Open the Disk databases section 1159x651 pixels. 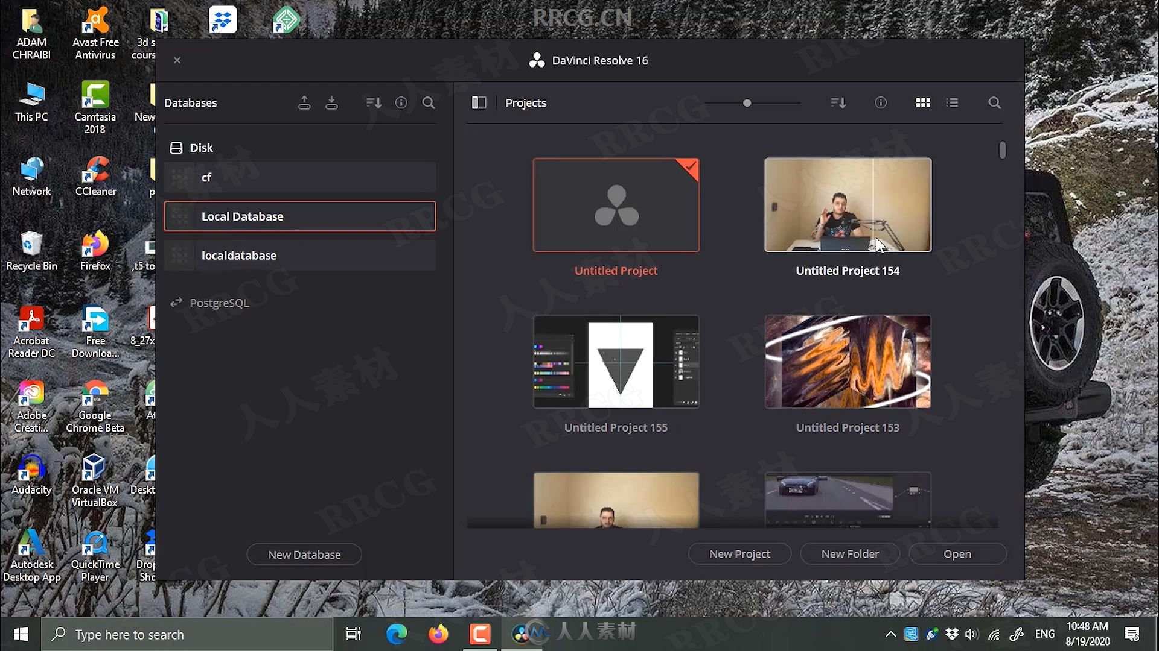pos(192,148)
